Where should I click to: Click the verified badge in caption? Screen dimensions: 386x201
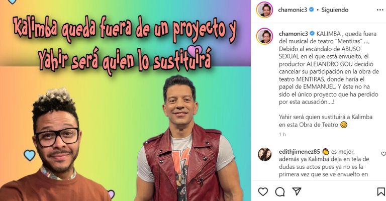click(x=312, y=34)
